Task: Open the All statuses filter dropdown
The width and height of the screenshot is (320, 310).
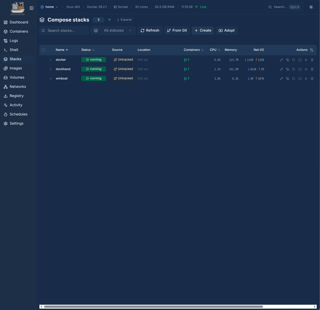Action: (x=113, y=30)
